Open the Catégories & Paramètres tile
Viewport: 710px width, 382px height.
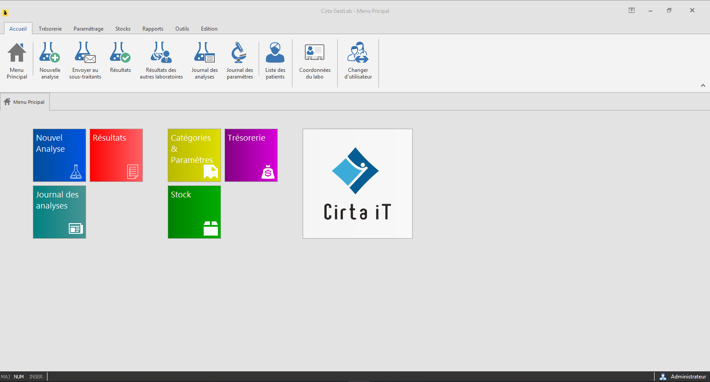(194, 155)
